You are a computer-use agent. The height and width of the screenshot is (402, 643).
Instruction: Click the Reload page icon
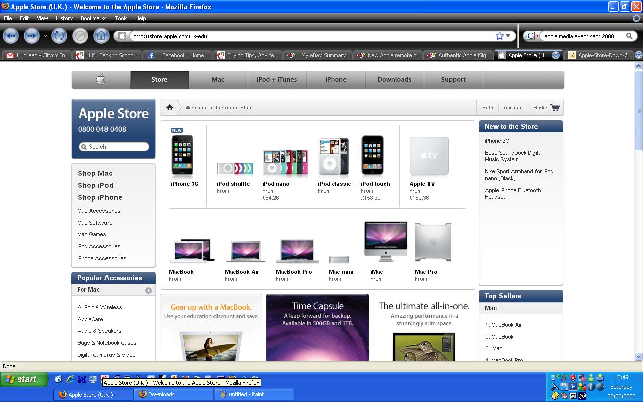coord(59,36)
